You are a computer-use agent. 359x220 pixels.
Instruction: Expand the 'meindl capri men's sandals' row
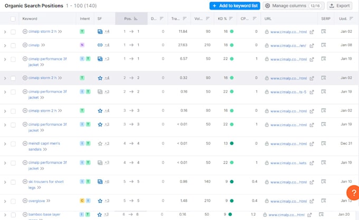pyautogui.click(x=5, y=144)
